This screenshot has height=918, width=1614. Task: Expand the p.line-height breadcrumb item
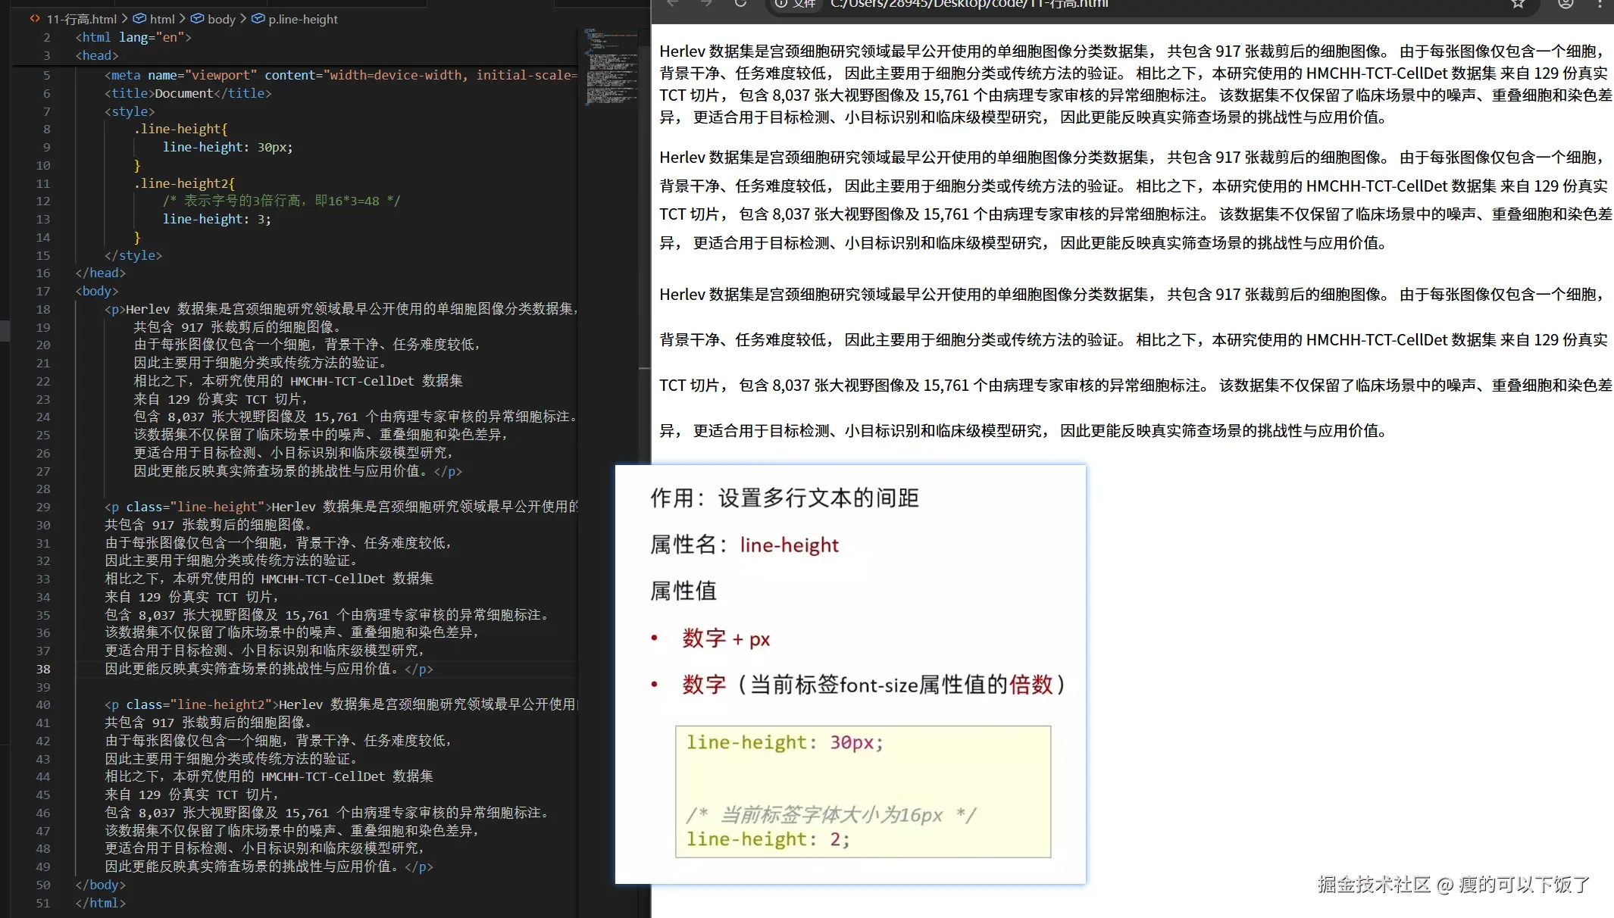(303, 19)
